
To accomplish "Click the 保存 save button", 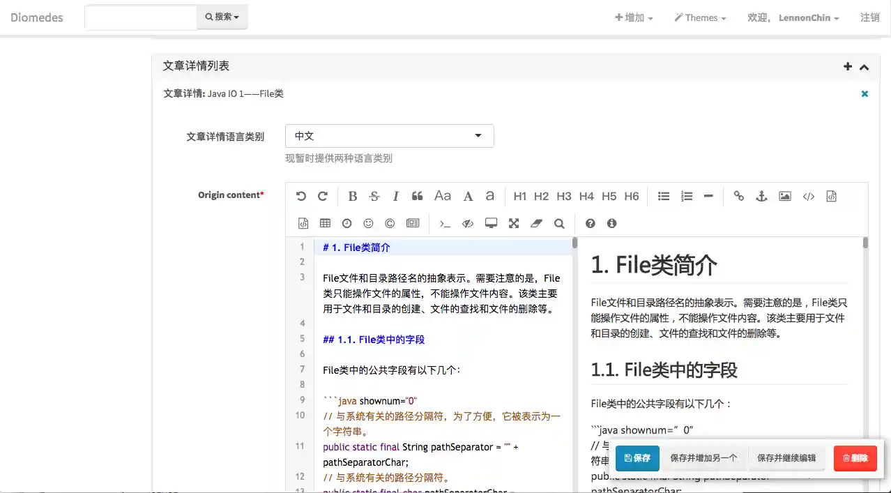I will click(637, 458).
